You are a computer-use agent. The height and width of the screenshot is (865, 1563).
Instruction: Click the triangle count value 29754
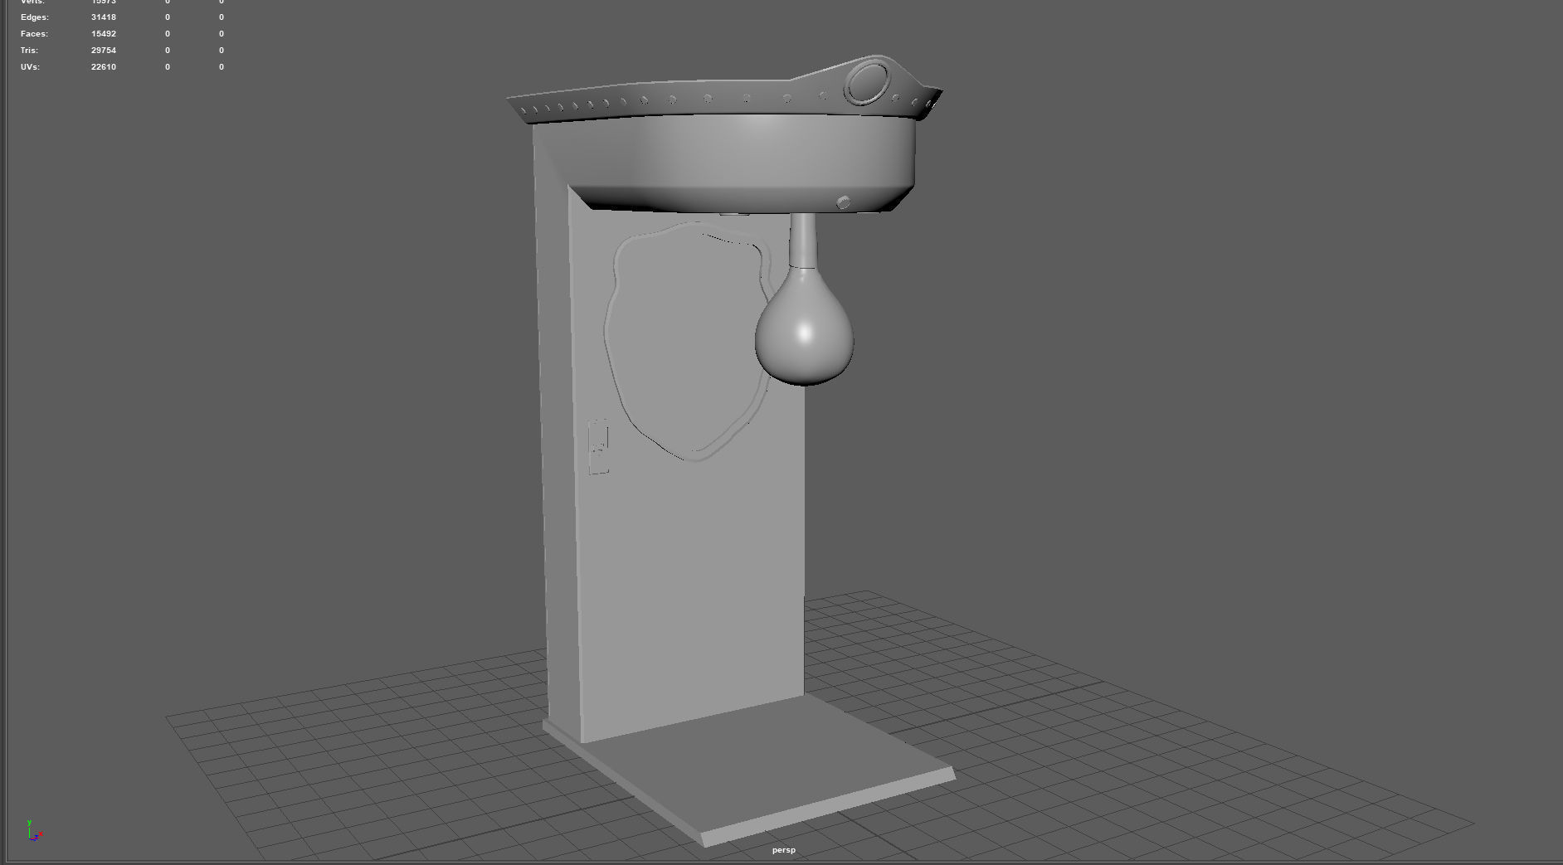pyautogui.click(x=104, y=51)
